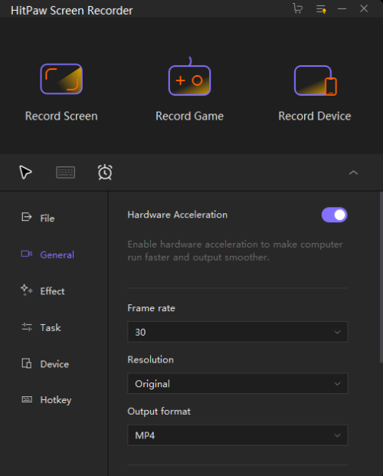Open the Output format dropdown showing MP4

click(x=237, y=435)
